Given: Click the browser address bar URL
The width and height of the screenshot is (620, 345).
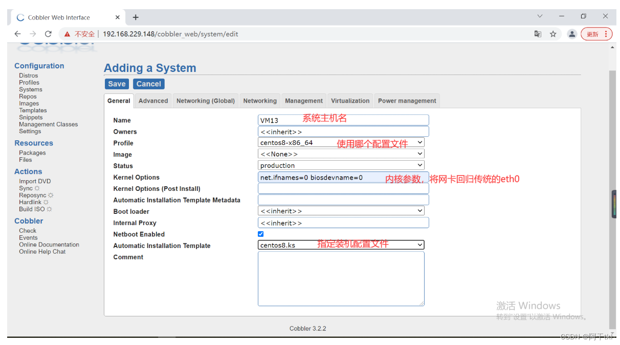Looking at the screenshot, I should (x=170, y=34).
